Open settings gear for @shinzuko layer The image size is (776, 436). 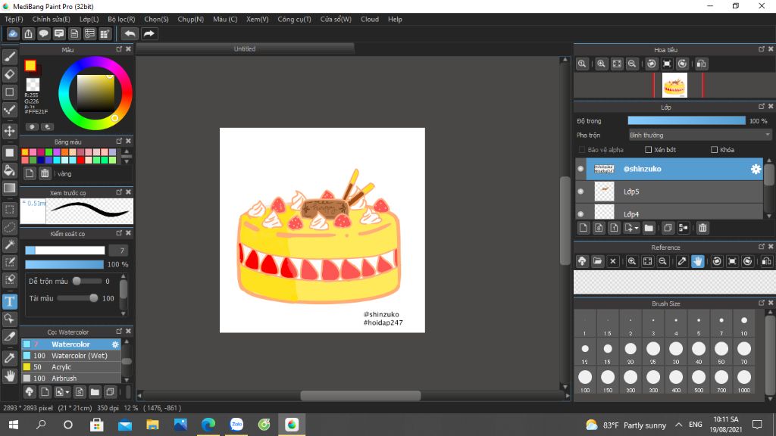click(x=756, y=170)
